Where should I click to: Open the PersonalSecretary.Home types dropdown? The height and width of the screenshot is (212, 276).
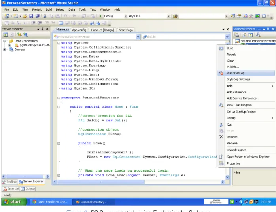138,37
